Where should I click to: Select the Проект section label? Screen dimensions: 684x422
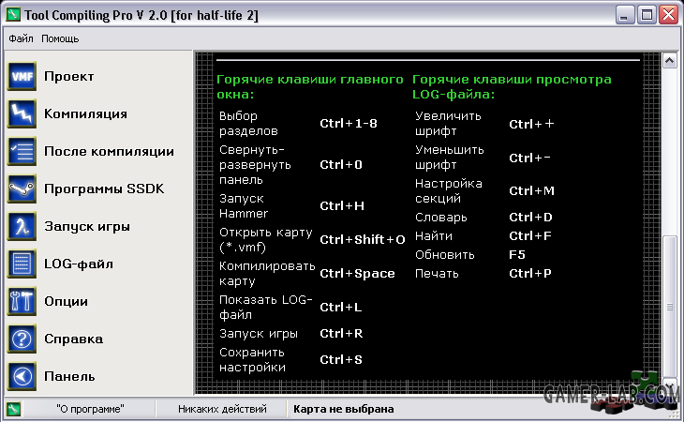point(69,76)
